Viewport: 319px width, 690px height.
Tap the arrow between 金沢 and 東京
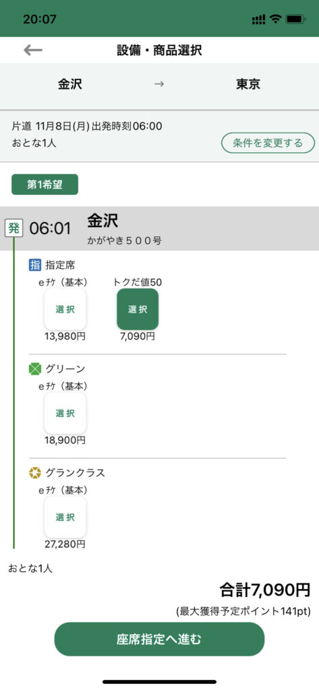click(159, 84)
